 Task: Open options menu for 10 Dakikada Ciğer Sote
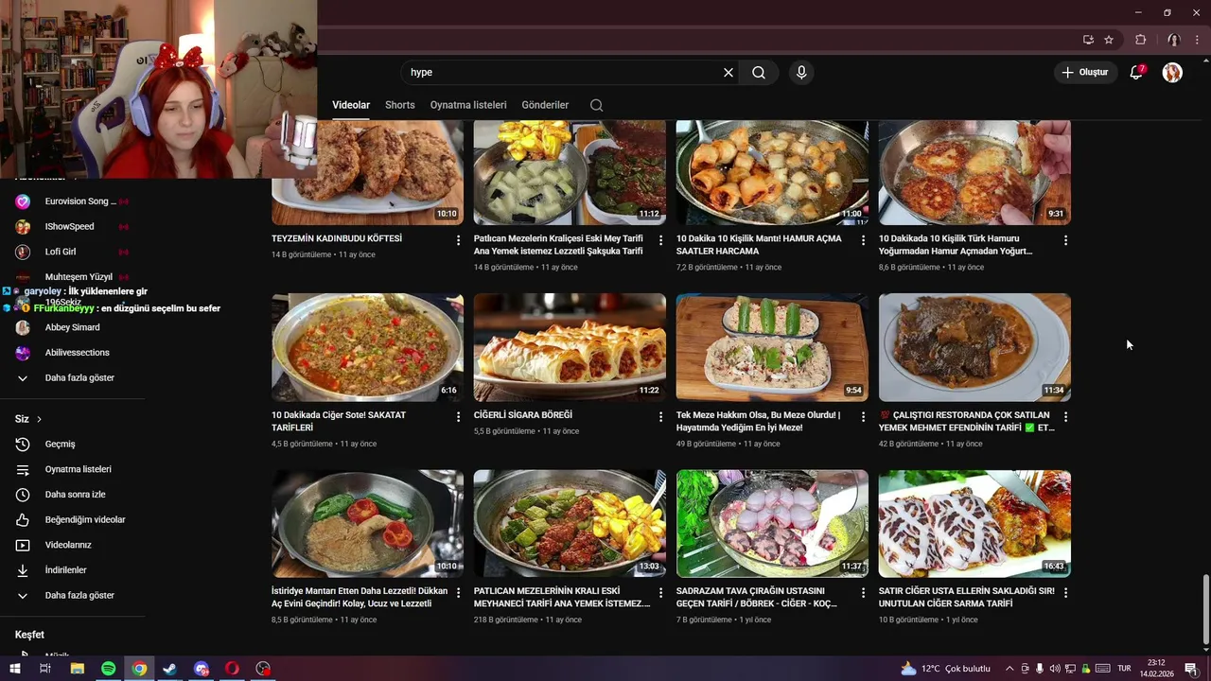[458, 416]
